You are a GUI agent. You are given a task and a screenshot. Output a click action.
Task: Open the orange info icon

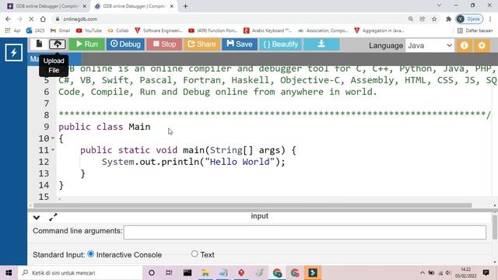click(x=464, y=45)
